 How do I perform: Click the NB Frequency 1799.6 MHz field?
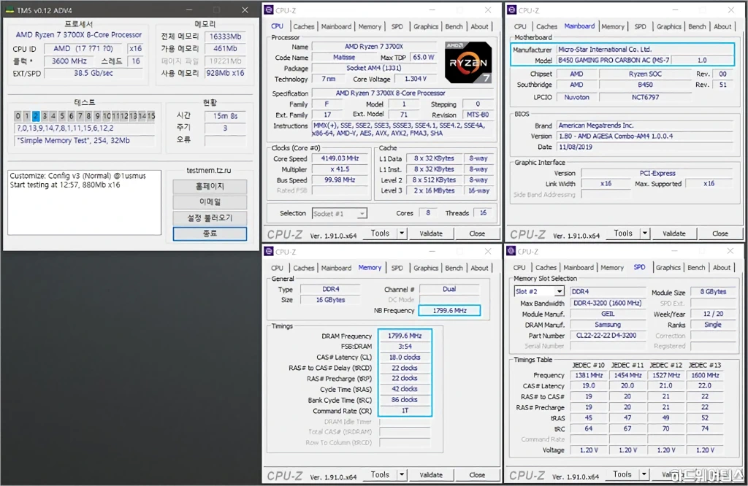coord(449,310)
